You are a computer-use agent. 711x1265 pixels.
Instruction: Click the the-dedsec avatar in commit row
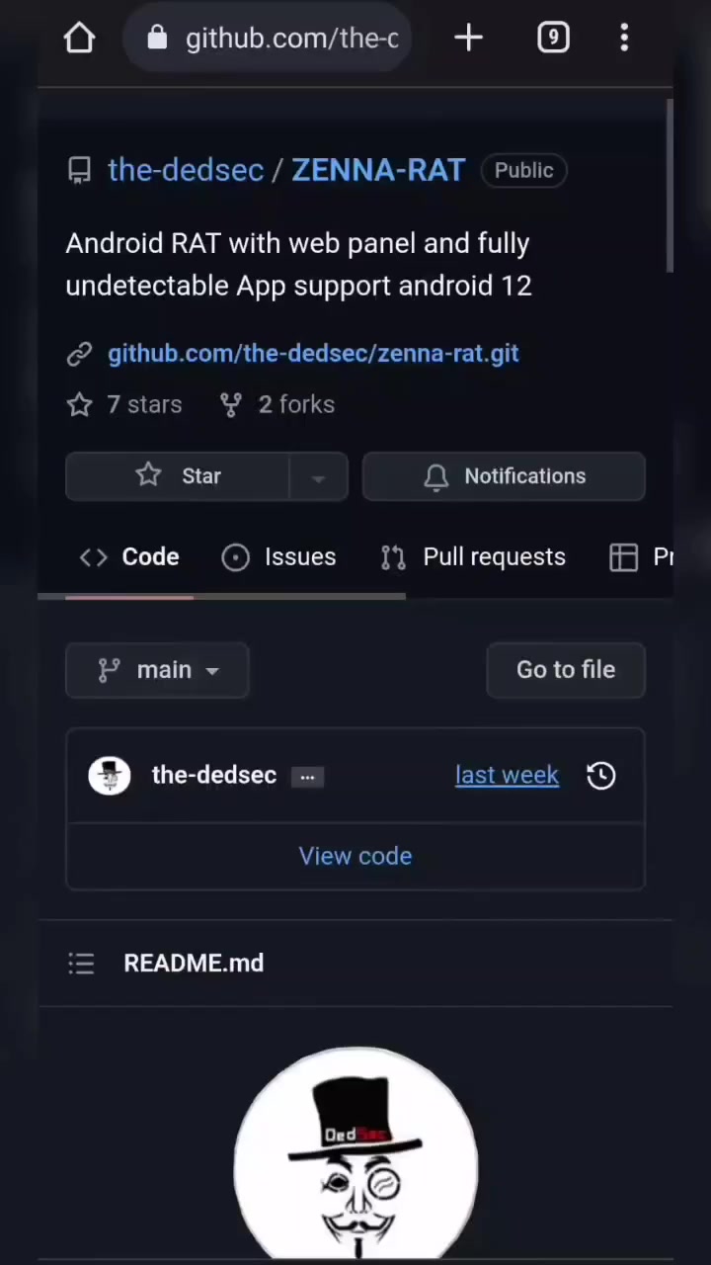coord(110,776)
